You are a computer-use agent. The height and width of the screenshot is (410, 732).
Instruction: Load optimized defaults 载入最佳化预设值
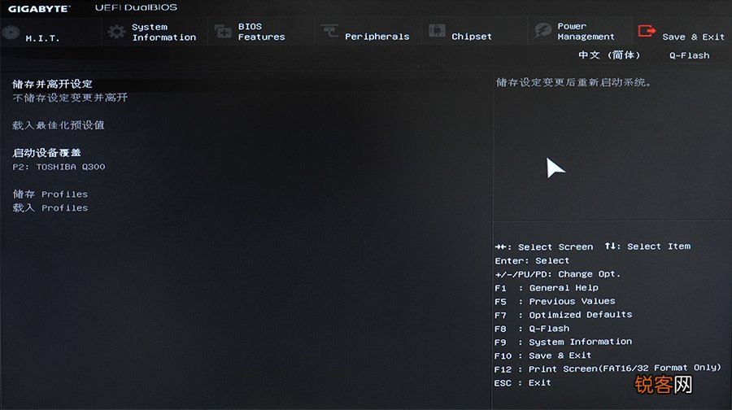pos(59,125)
